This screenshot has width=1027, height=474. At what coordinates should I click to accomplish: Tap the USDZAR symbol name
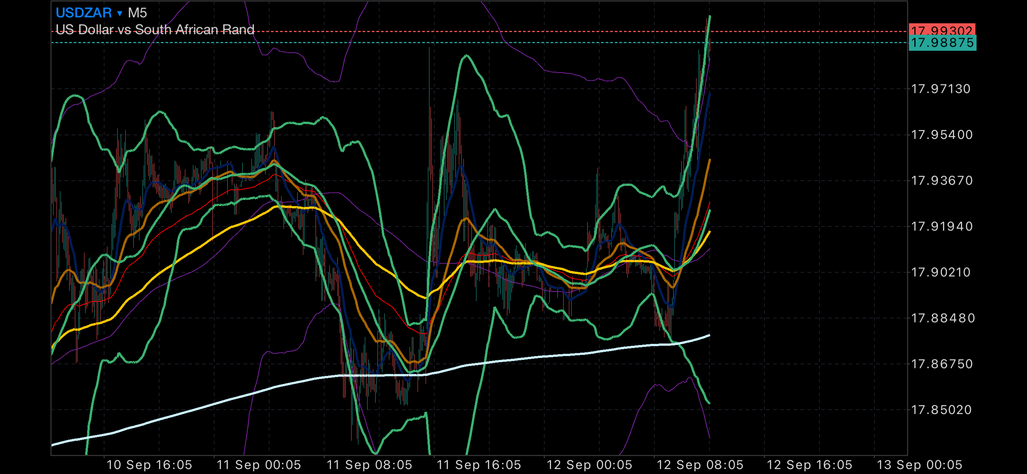pos(84,13)
